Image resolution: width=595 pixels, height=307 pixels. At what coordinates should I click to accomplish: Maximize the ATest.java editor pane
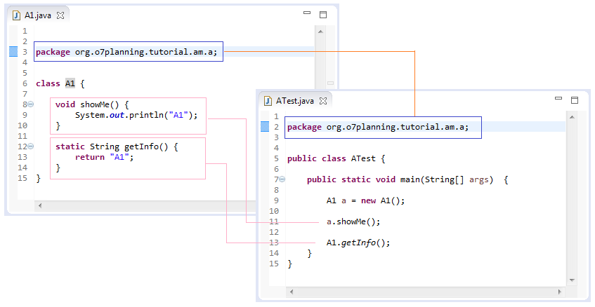click(575, 100)
